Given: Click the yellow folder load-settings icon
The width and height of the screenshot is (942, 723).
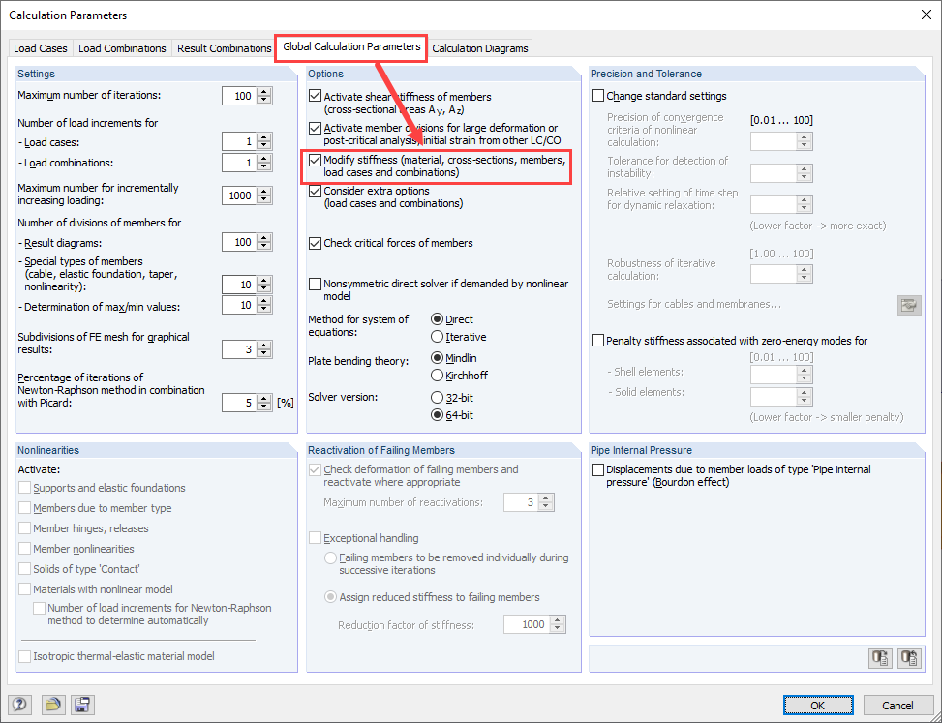Looking at the screenshot, I should tap(52, 705).
